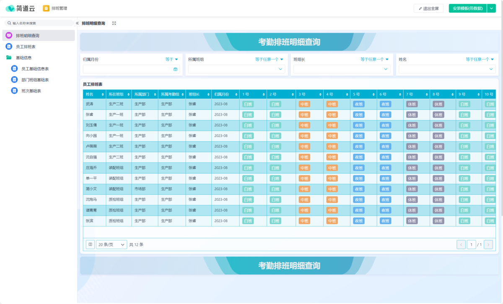
Task: Click the 排班管理 app icon
Action: [x=46, y=8]
